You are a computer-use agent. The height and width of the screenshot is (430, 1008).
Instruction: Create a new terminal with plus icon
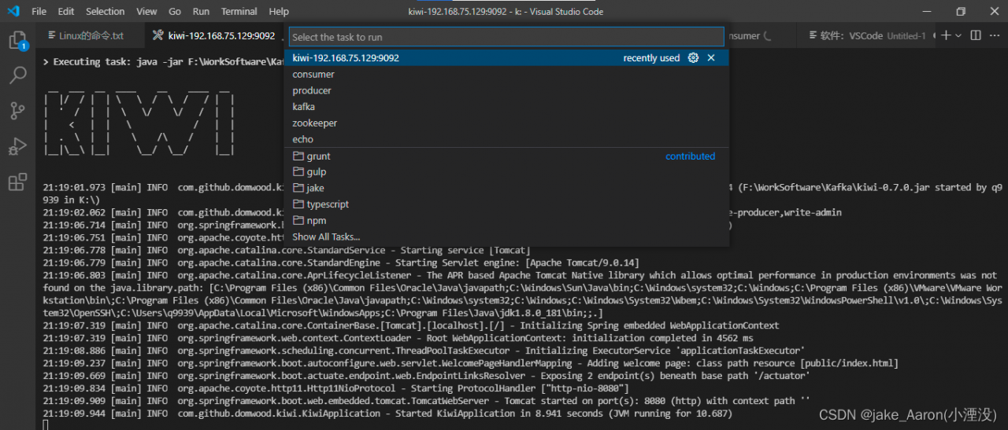(947, 35)
